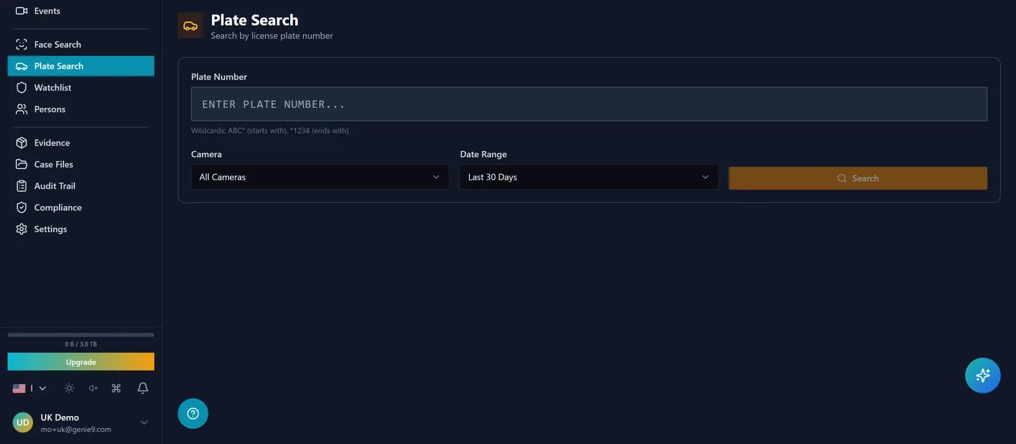Open help question mark button
Image resolution: width=1016 pixels, height=444 pixels.
click(193, 414)
